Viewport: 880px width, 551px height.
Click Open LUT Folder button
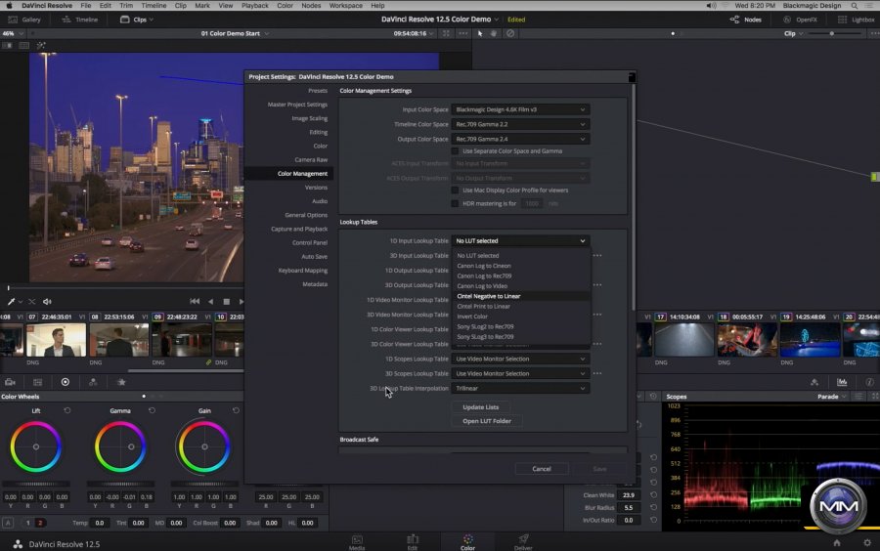coord(487,421)
